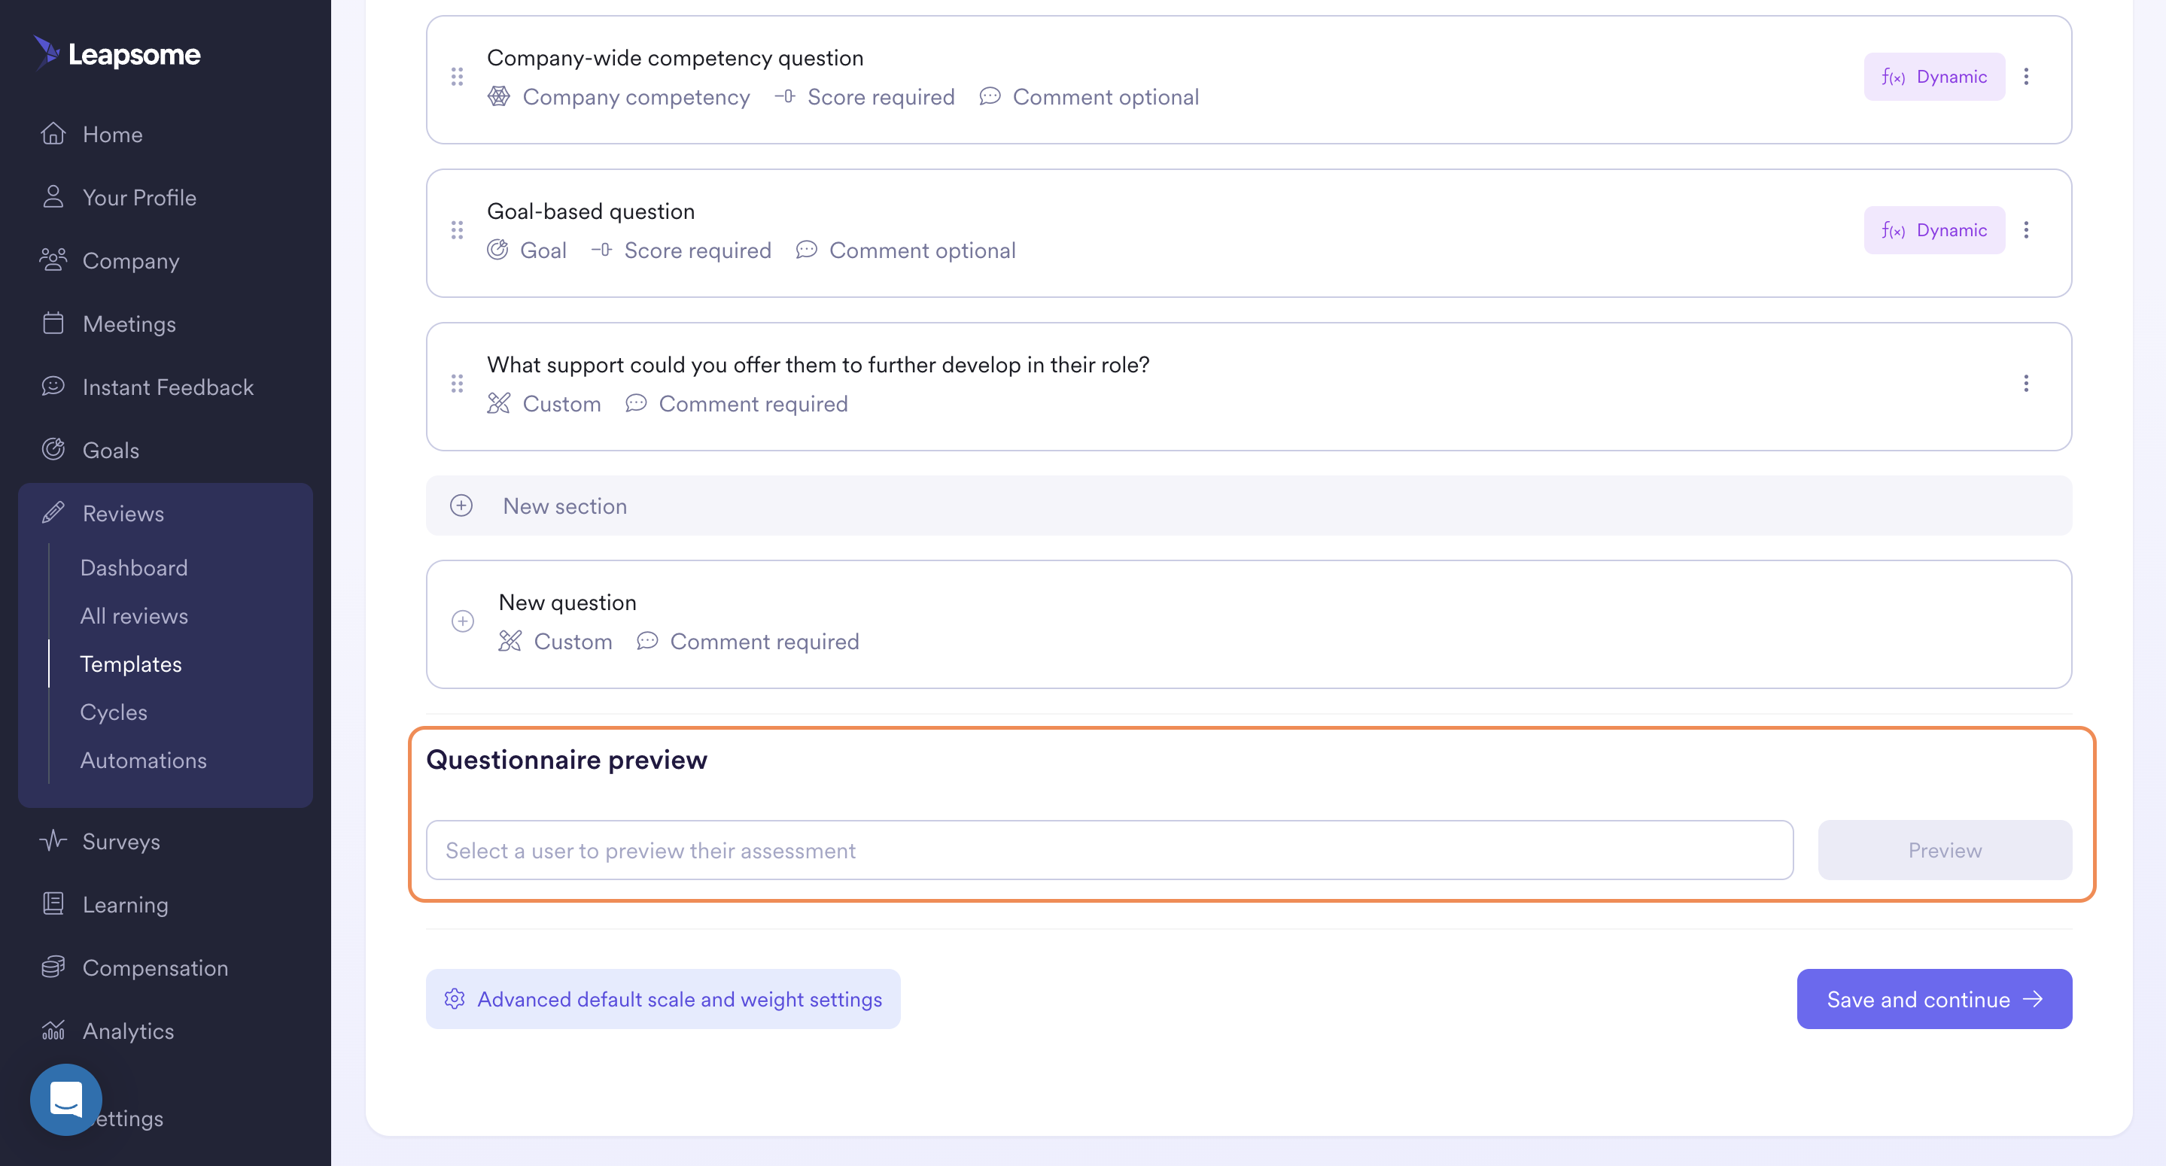
Task: Open three-dot menu for the support question
Action: (2025, 384)
